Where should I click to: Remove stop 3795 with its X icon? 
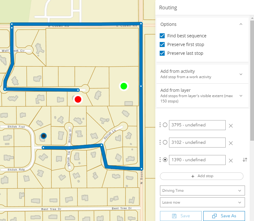click(231, 125)
